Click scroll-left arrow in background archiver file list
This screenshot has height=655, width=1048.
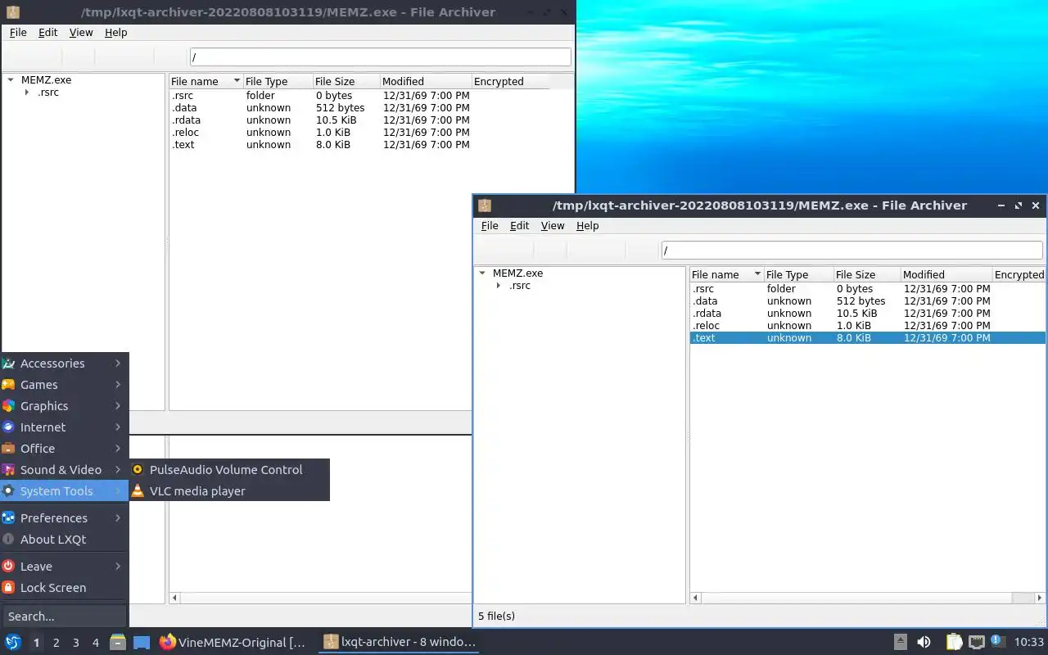[174, 599]
